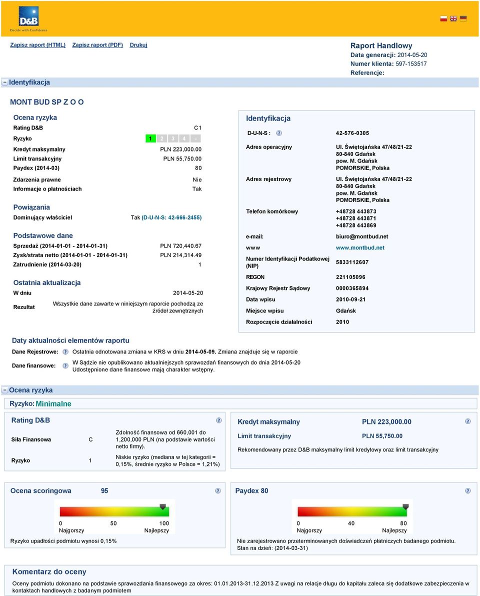This screenshot has height=596, width=480.
Task: Click the KRS change date 2014-05-09
Action: pyautogui.click(x=200, y=352)
